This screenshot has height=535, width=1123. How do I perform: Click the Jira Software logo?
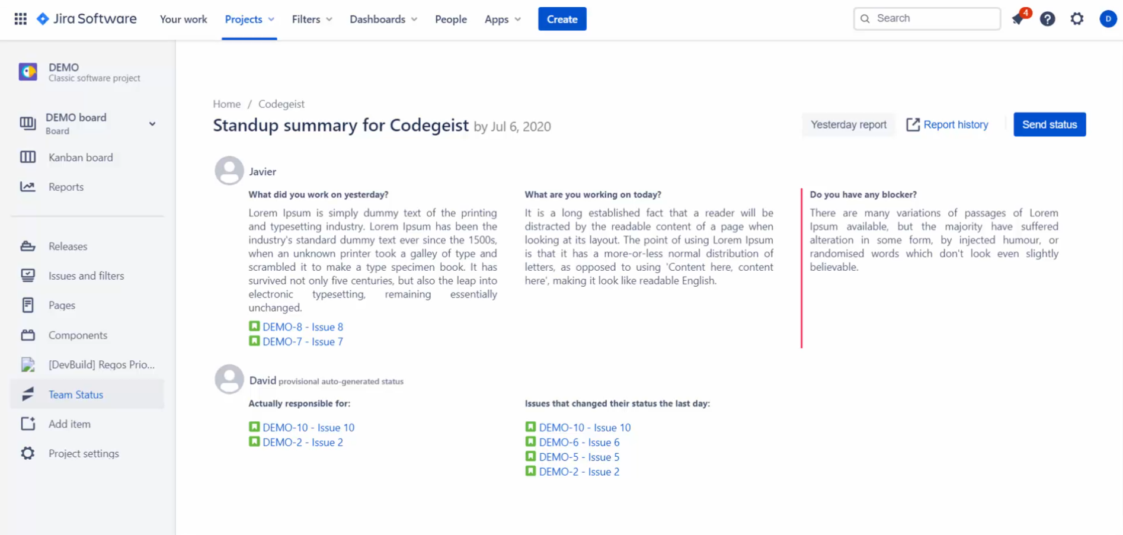tap(87, 19)
